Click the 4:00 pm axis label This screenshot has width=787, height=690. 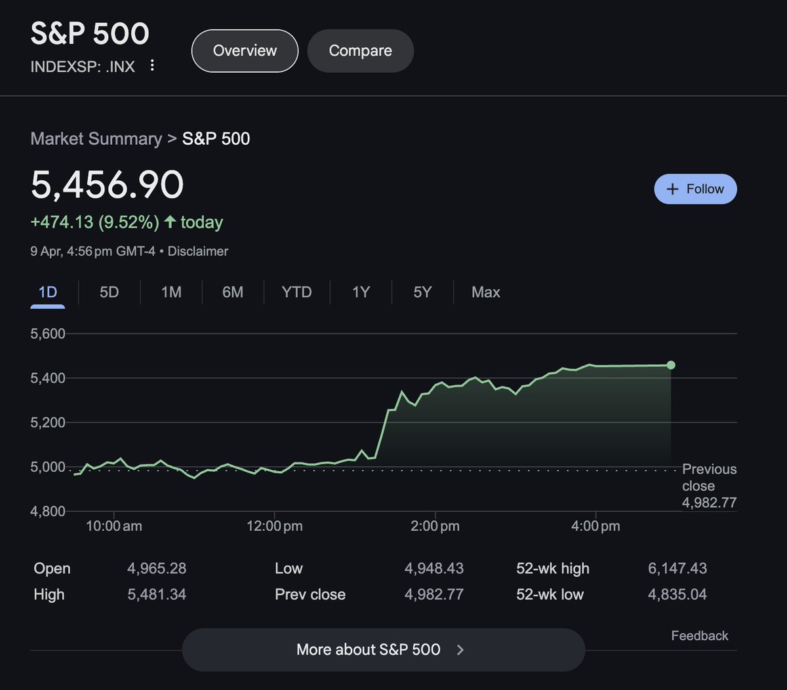click(x=595, y=526)
